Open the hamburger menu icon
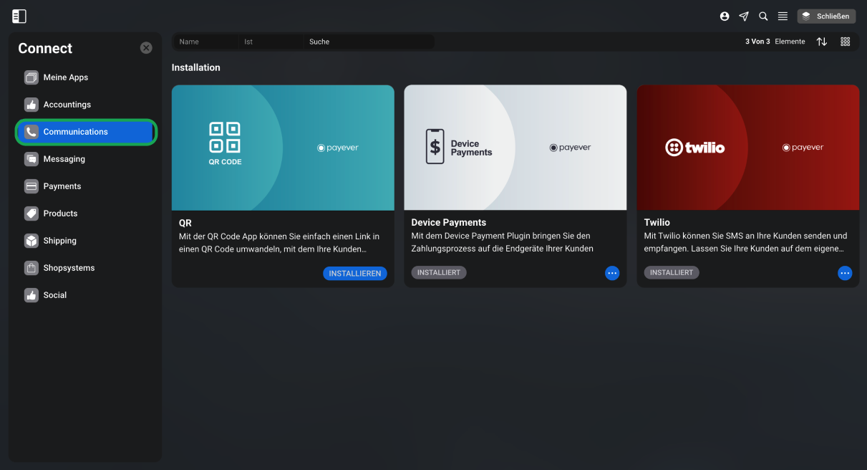Viewport: 867px width, 470px height. [x=783, y=16]
